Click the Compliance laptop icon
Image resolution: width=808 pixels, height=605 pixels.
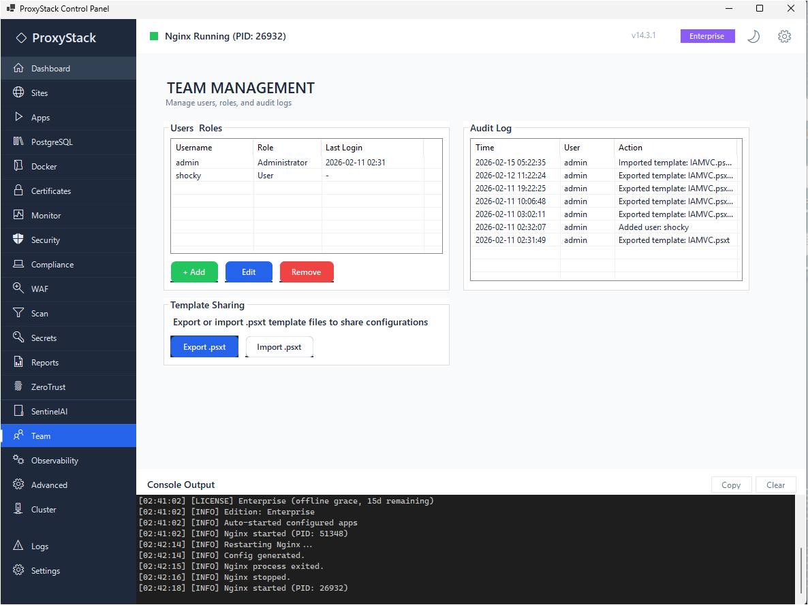click(x=18, y=263)
